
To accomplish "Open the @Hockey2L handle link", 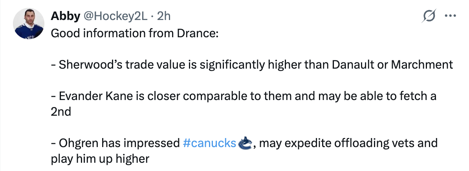I will pyautogui.click(x=115, y=16).
